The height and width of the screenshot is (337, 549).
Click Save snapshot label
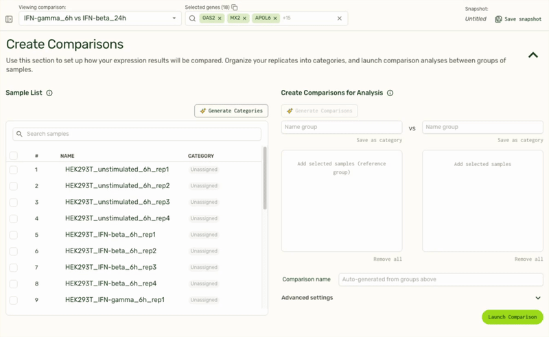pyautogui.click(x=523, y=19)
